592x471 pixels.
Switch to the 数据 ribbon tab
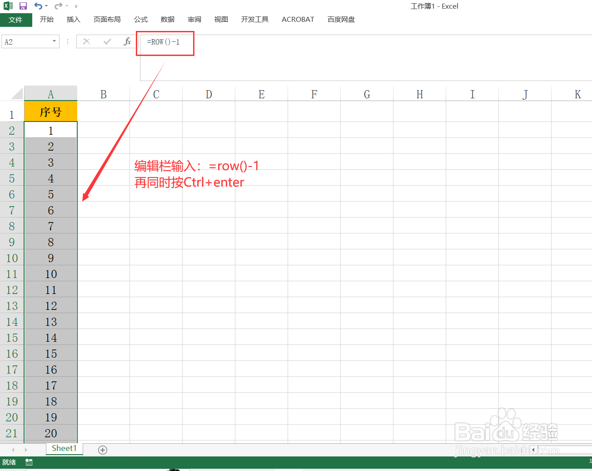(x=168, y=20)
